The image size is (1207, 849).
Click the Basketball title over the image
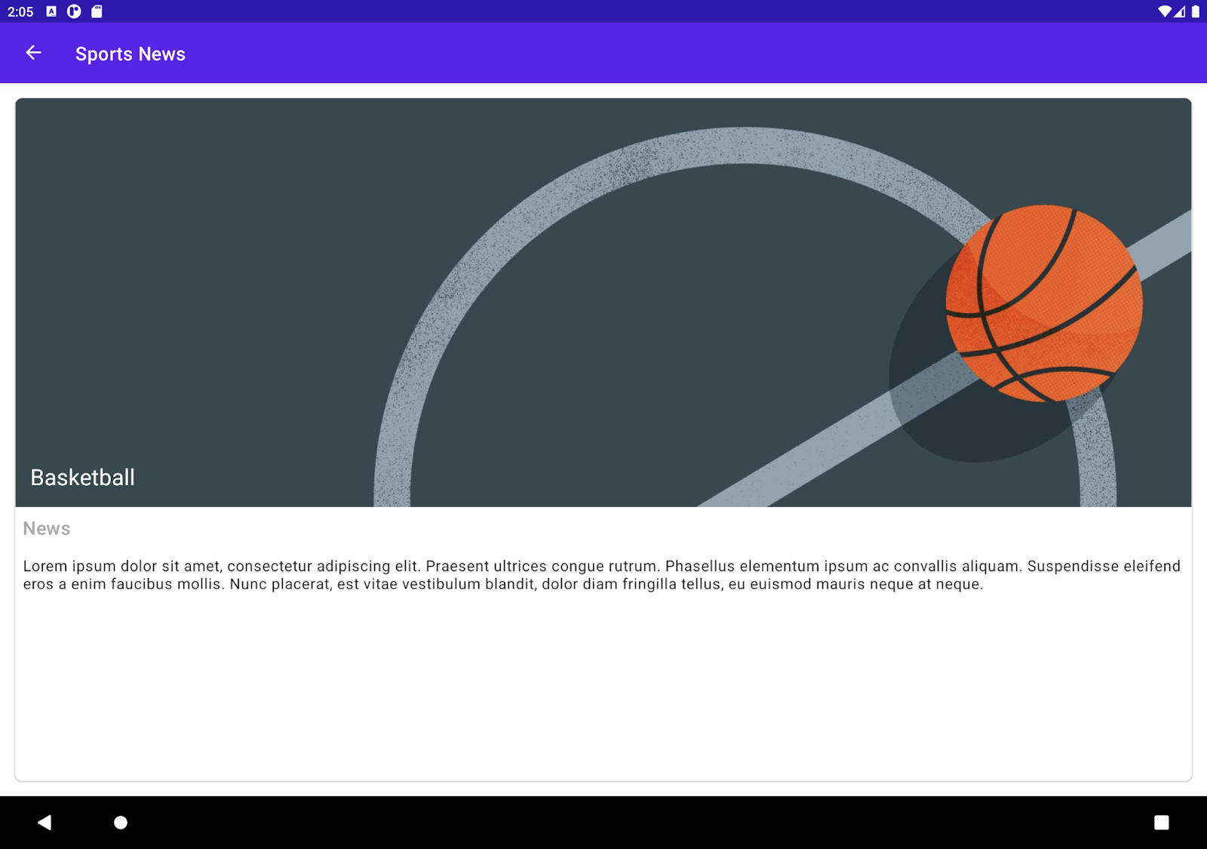click(82, 478)
